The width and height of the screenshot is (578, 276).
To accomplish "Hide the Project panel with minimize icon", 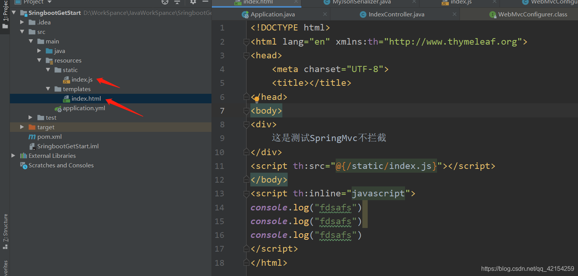I will pyautogui.click(x=205, y=2).
